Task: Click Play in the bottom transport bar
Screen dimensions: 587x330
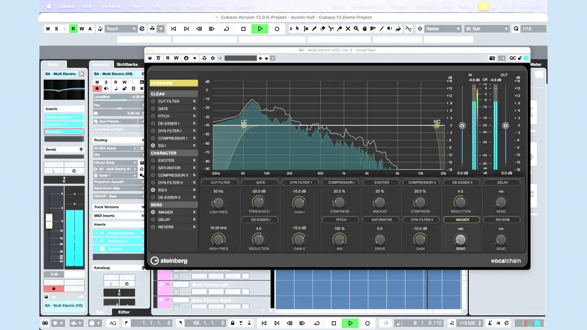Action: [350, 323]
